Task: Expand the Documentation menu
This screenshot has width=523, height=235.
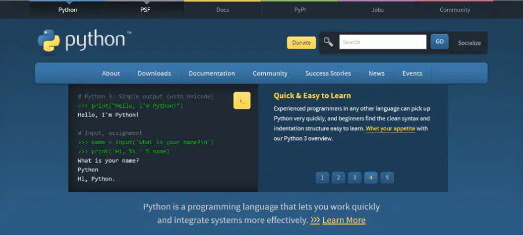Action: [x=212, y=74]
